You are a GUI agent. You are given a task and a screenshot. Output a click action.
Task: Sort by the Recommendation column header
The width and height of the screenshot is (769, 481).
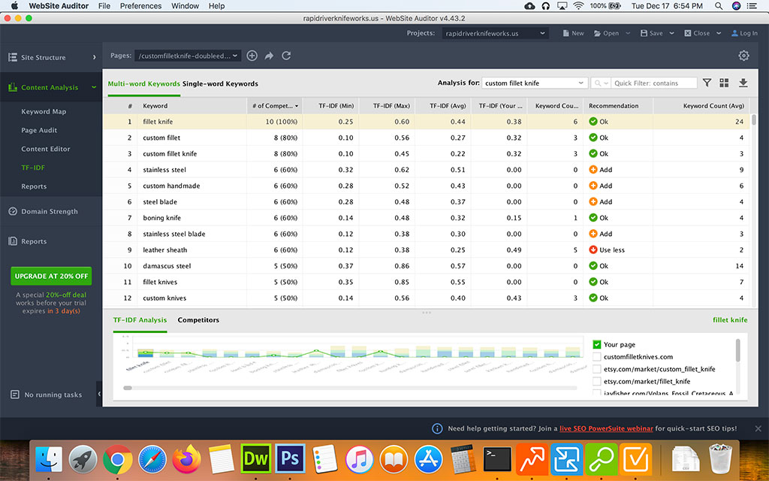tap(618, 105)
